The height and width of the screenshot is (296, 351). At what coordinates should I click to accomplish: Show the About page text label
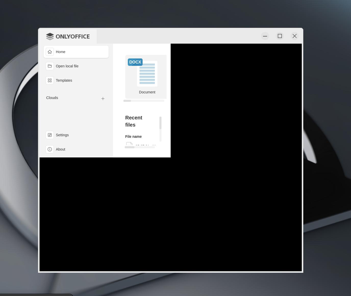(60, 149)
